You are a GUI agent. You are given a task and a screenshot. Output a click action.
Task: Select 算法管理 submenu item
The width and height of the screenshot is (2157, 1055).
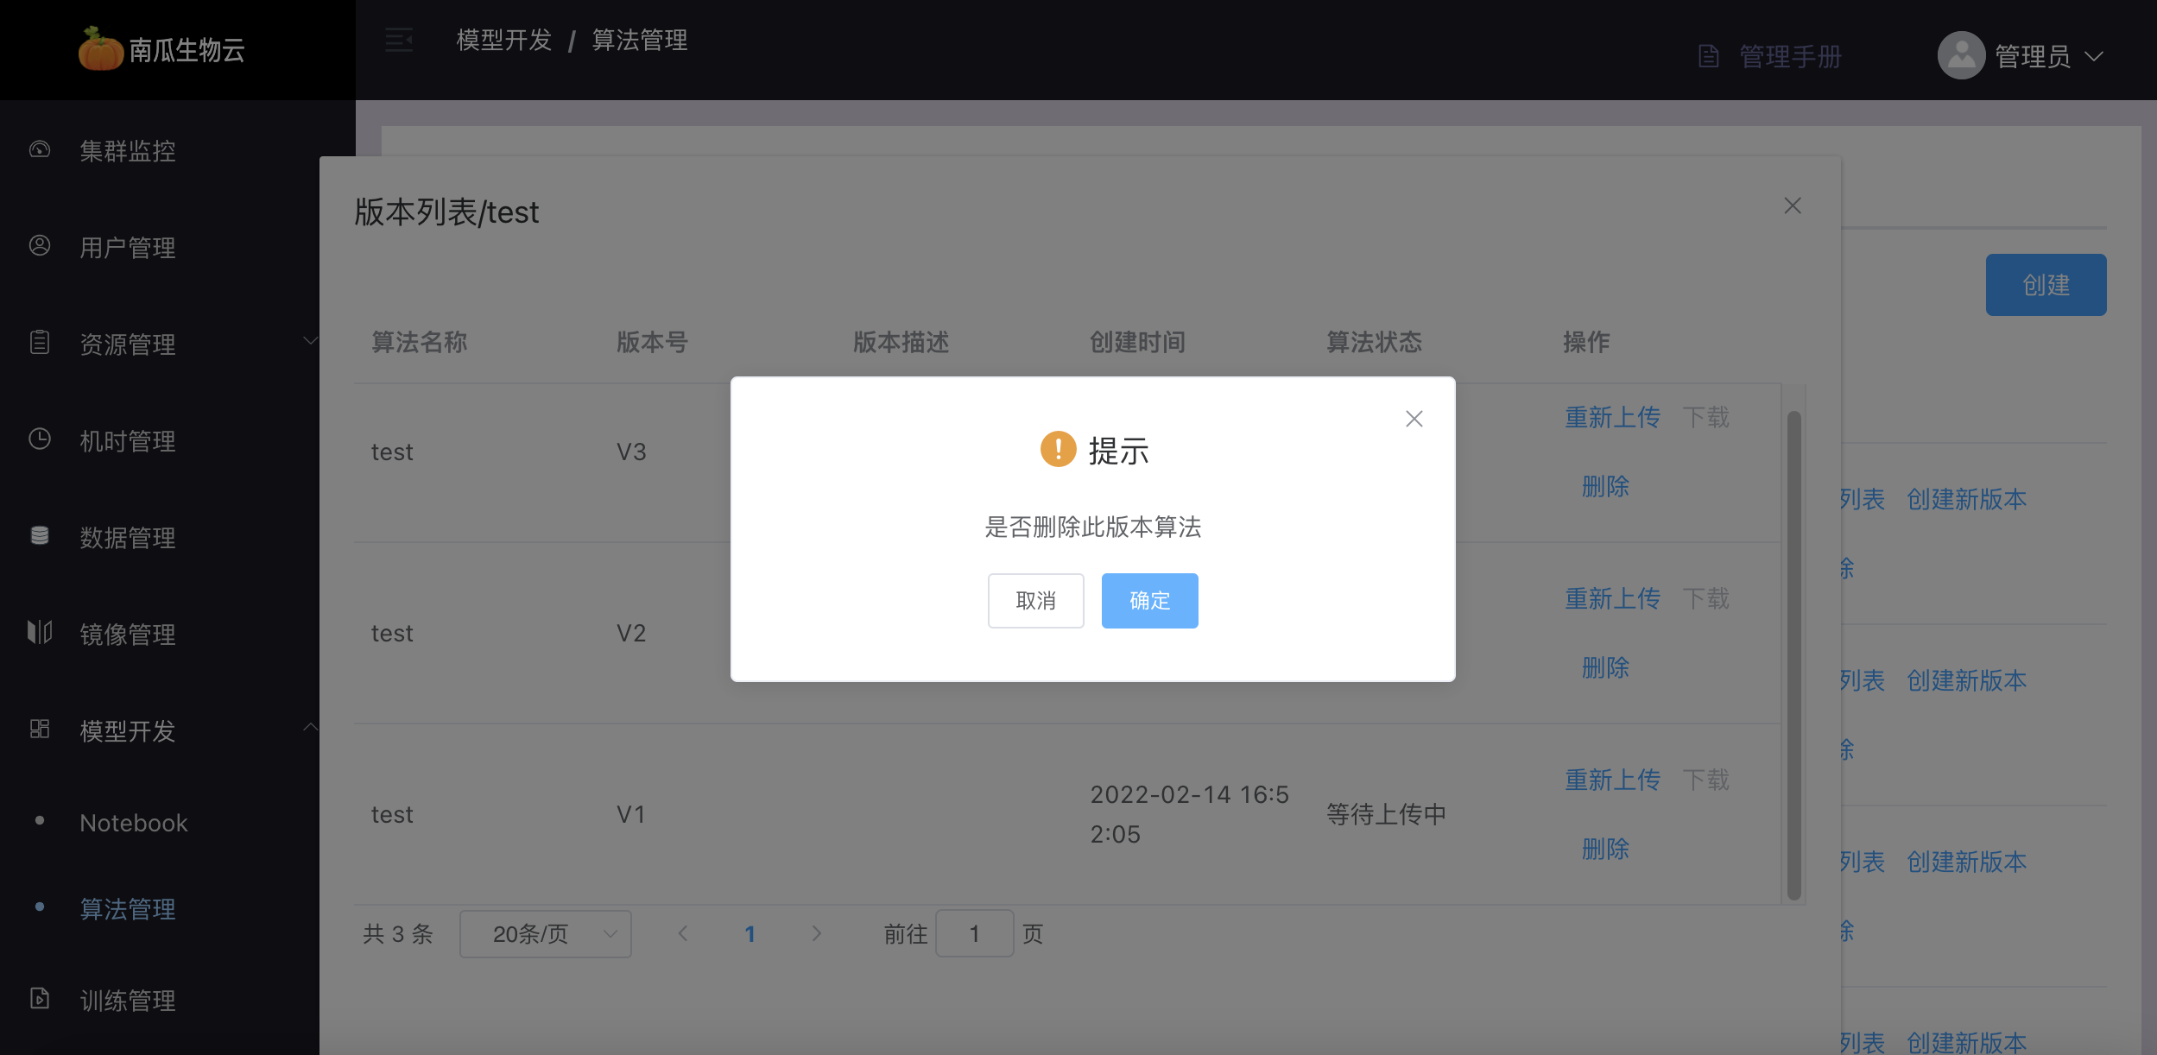tap(128, 909)
